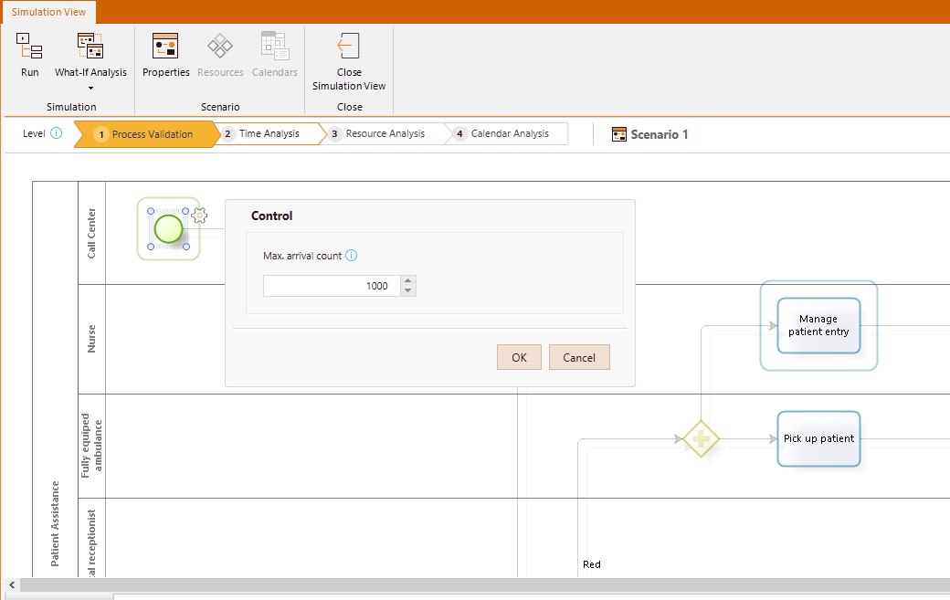This screenshot has height=600, width=950.
Task: Click the Max. arrival count field
Action: [x=332, y=286]
